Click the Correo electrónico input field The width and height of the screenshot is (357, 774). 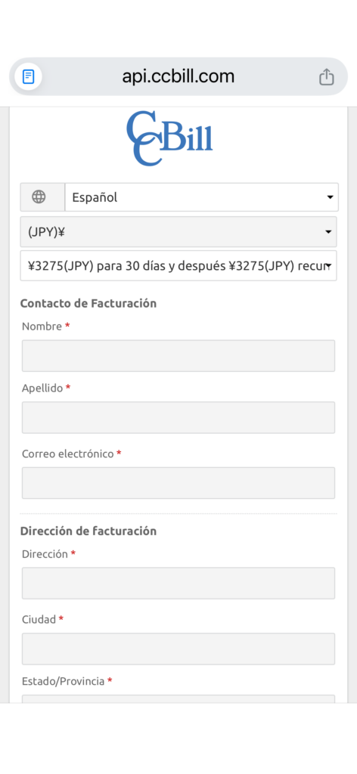tap(178, 483)
